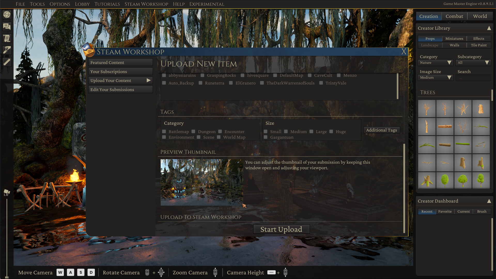Screen dimensions: 496x279
Task: Select the small stick prop in third row
Action: click(481, 145)
